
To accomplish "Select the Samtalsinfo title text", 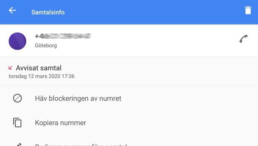I will (x=48, y=12).
